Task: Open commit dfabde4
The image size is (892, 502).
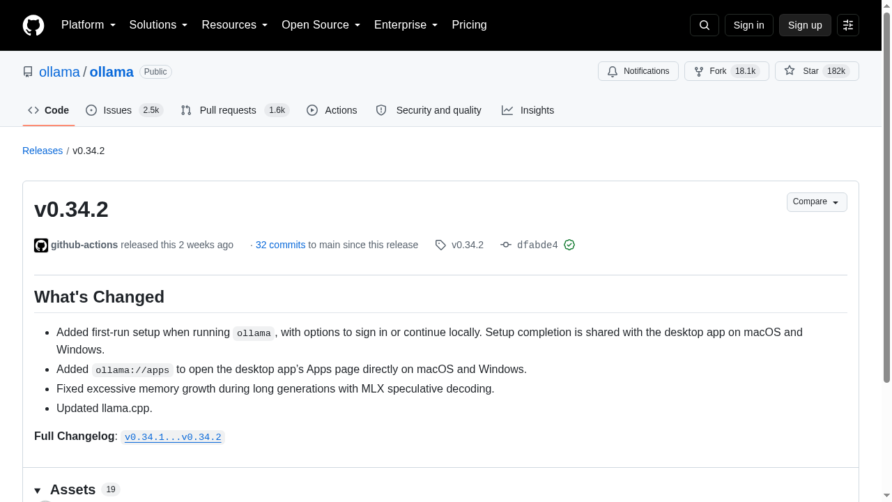Action: point(537,245)
